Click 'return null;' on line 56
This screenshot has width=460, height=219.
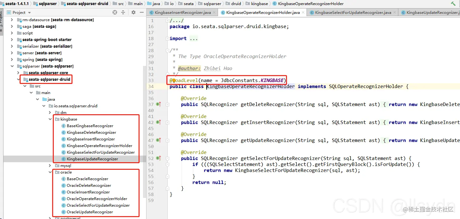209,182
